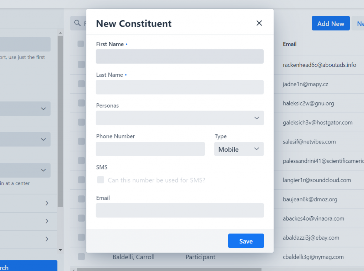Viewport: 364px width, 271px height.
Task: Open the phone Type dropdown showing Mobile
Action: pos(239,149)
